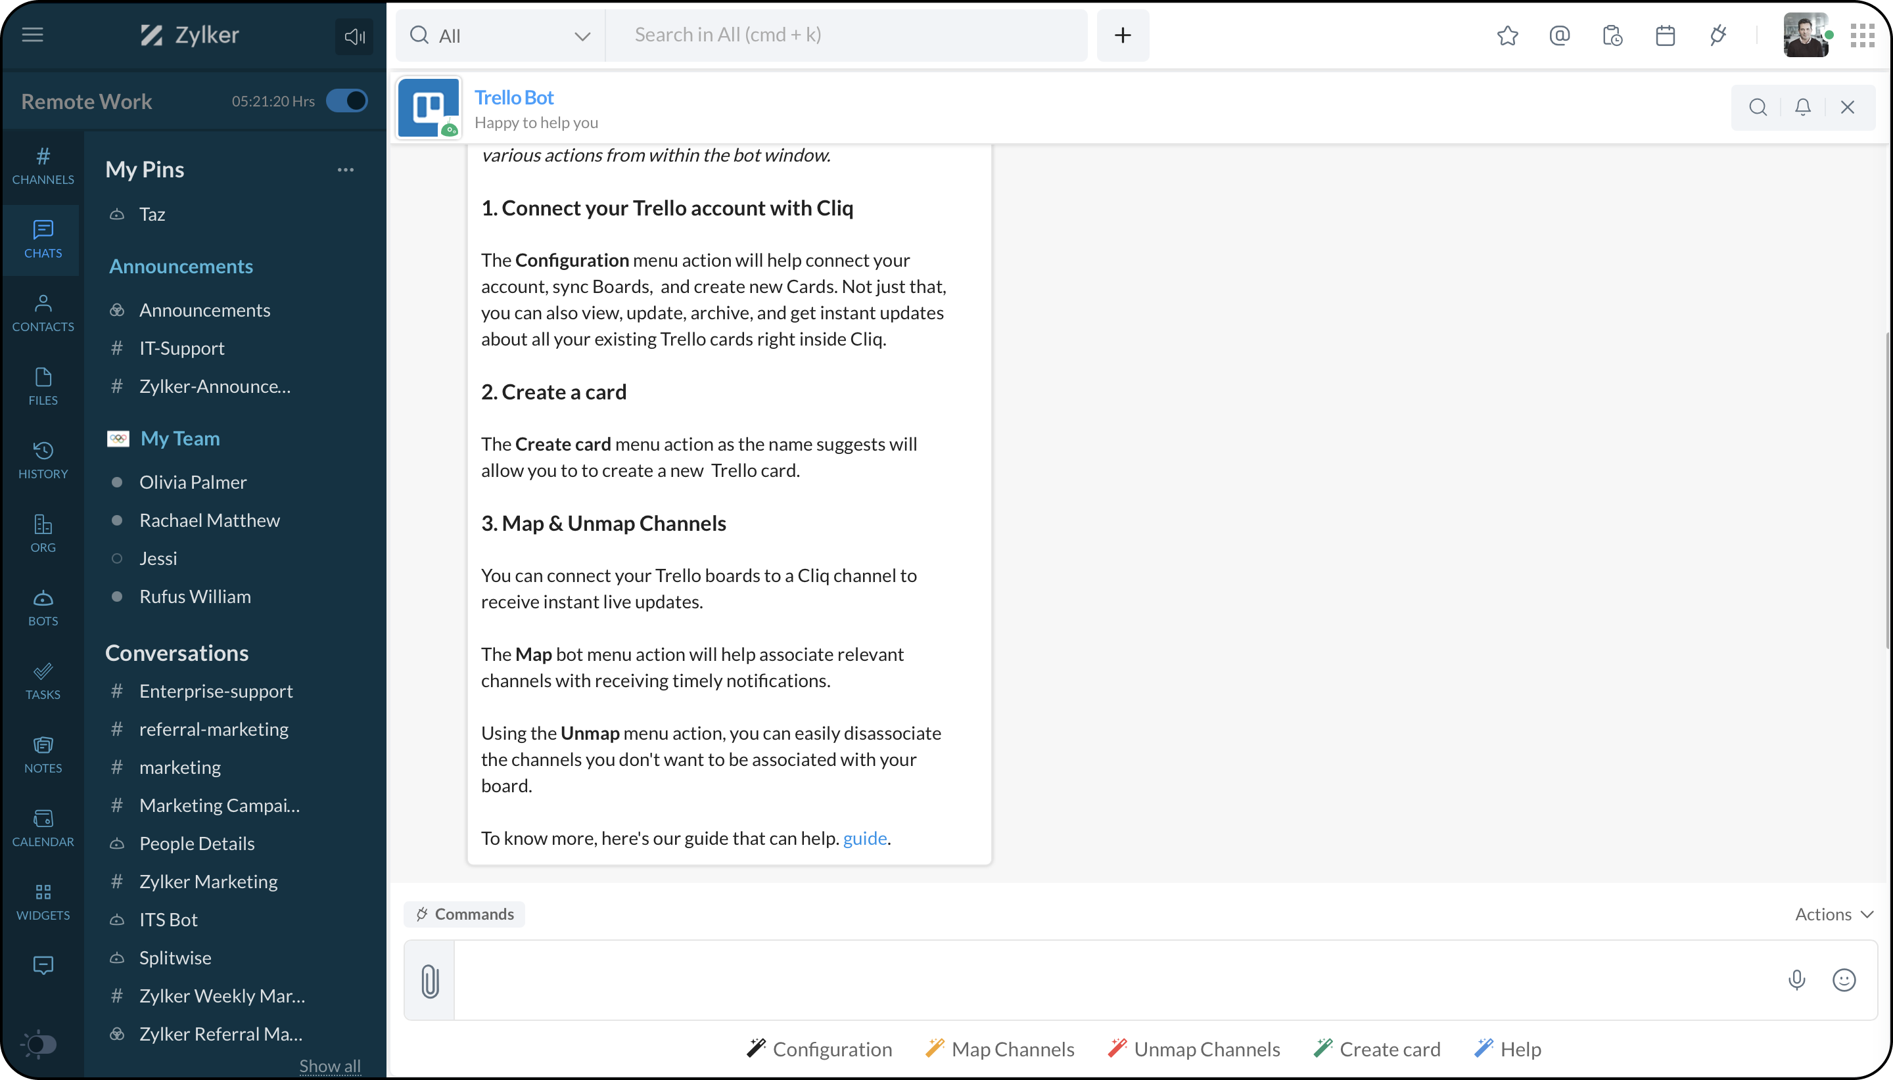Attach a file with the paperclip icon
The image size is (1893, 1080).
(x=430, y=981)
